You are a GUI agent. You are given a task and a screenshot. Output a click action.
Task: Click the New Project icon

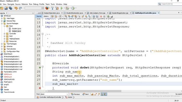coord(2,8)
